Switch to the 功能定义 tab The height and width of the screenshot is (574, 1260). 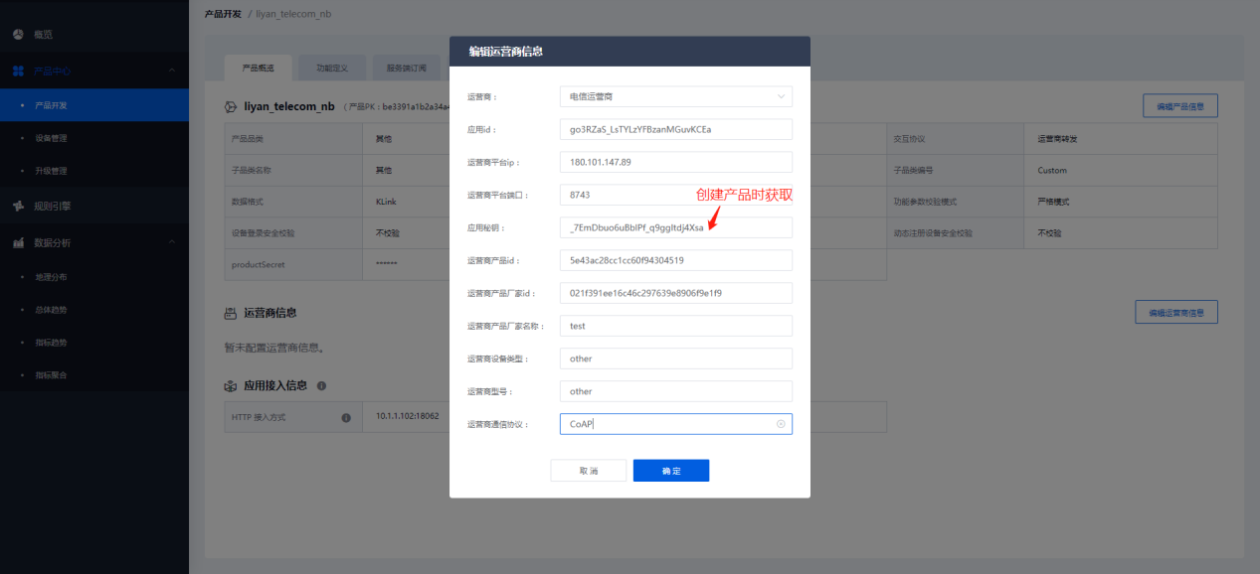click(331, 69)
